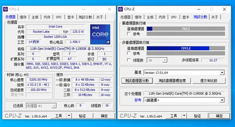Open 显卡 tab in left window
235x127 pixels.
click(70, 17)
